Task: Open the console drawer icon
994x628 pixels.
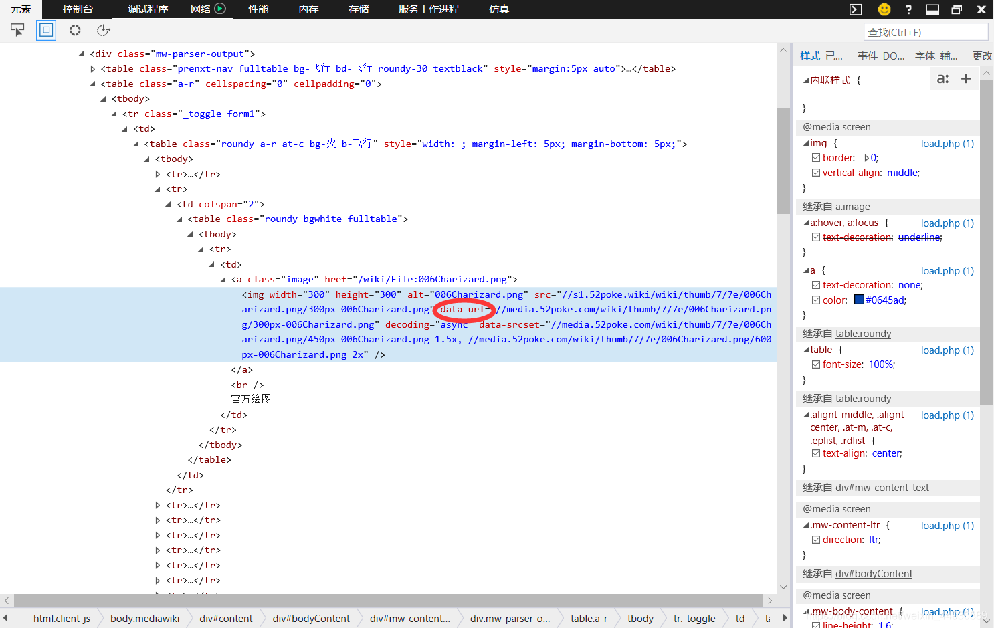Action: (856, 9)
